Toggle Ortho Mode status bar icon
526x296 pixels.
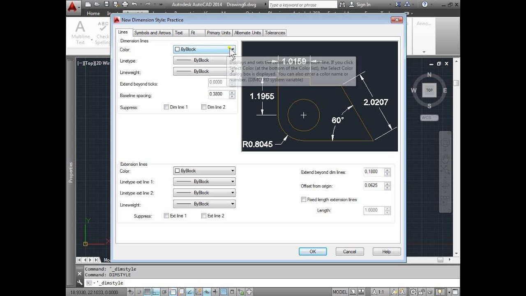click(156, 292)
